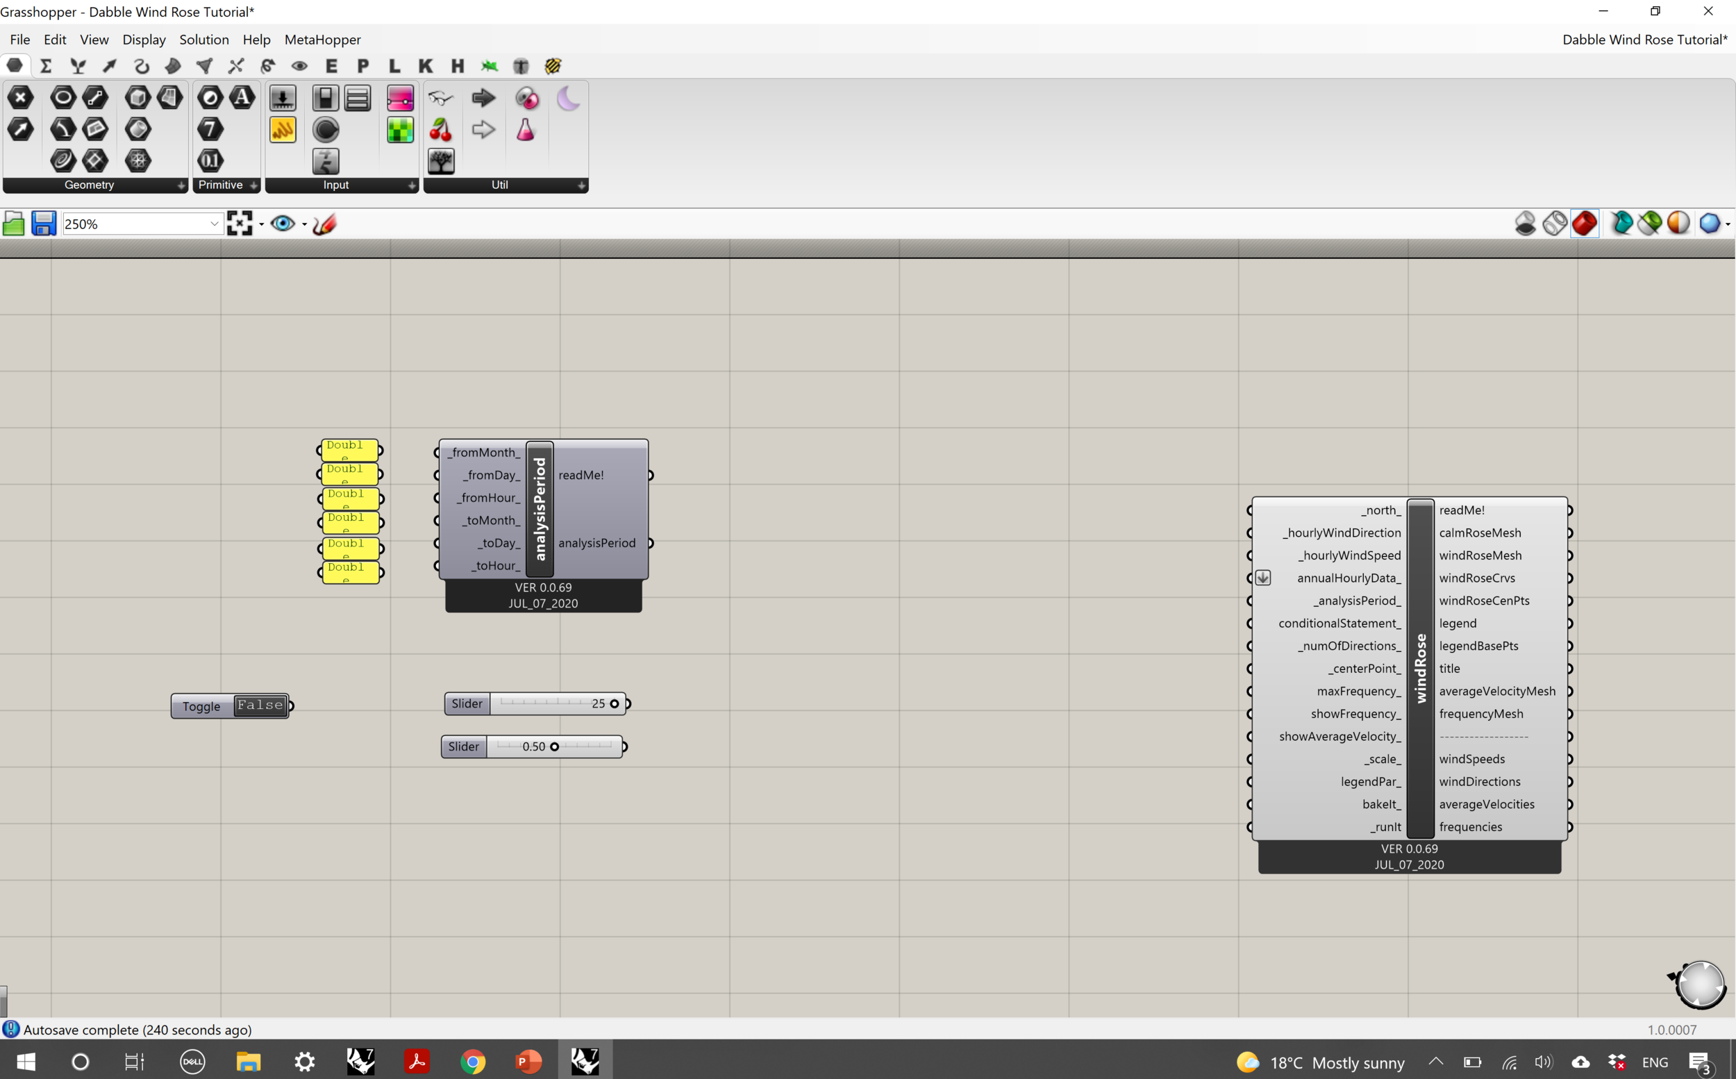Click the Number Slider component icon in Input
This screenshot has height=1079, width=1736.
[283, 99]
